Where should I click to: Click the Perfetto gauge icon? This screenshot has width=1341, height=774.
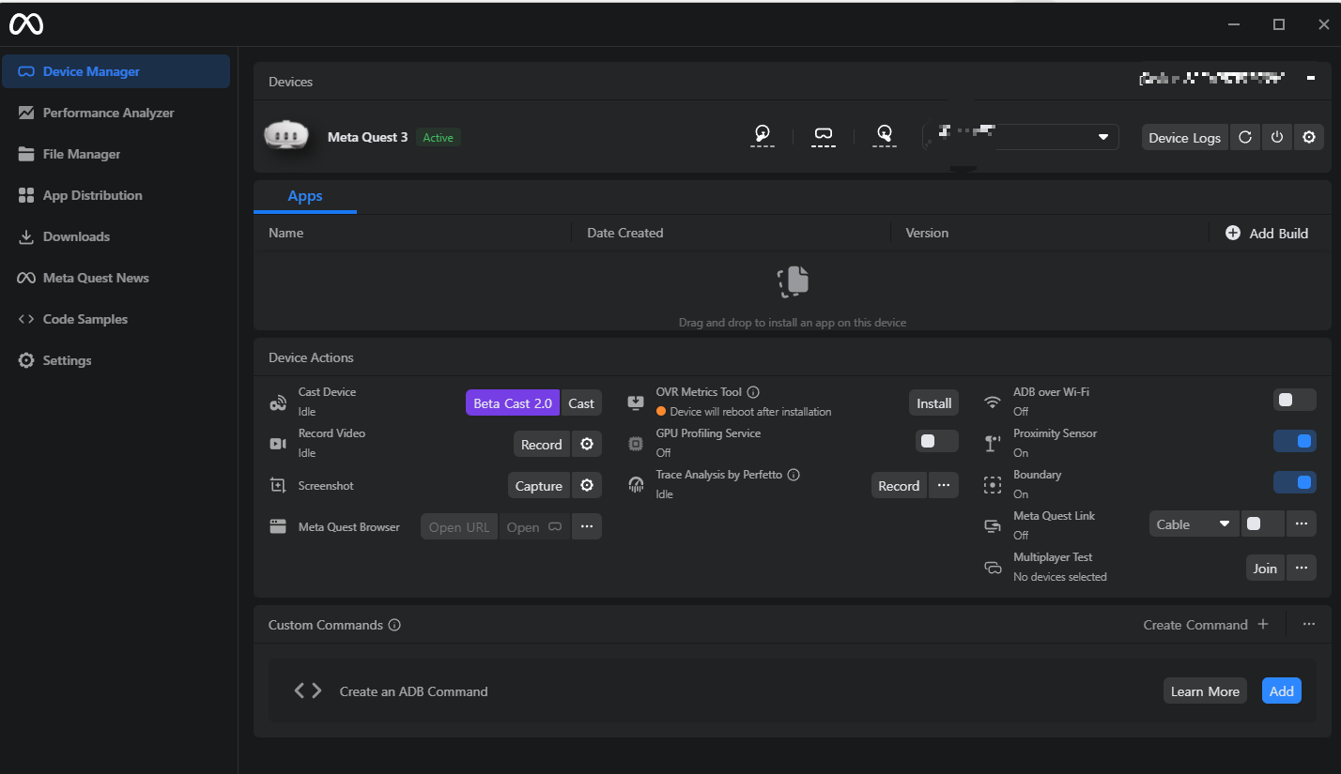[636, 486]
